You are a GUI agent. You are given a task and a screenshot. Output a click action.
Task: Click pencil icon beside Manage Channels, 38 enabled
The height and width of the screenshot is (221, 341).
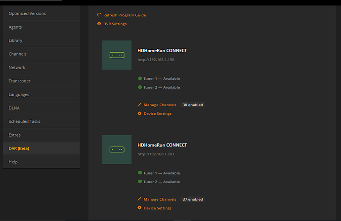pos(139,105)
